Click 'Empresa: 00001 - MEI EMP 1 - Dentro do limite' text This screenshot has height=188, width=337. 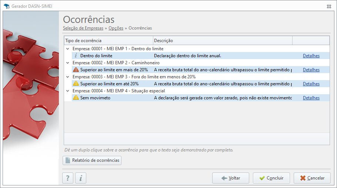118,49
